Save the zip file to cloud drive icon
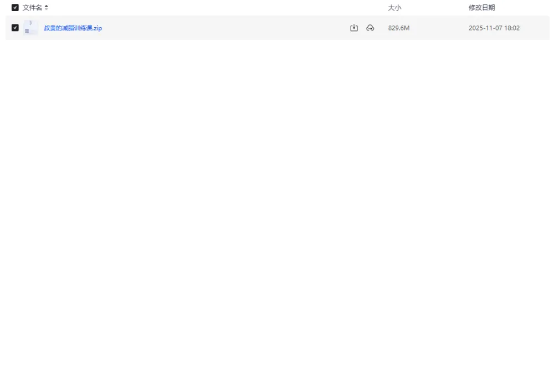 (x=370, y=28)
